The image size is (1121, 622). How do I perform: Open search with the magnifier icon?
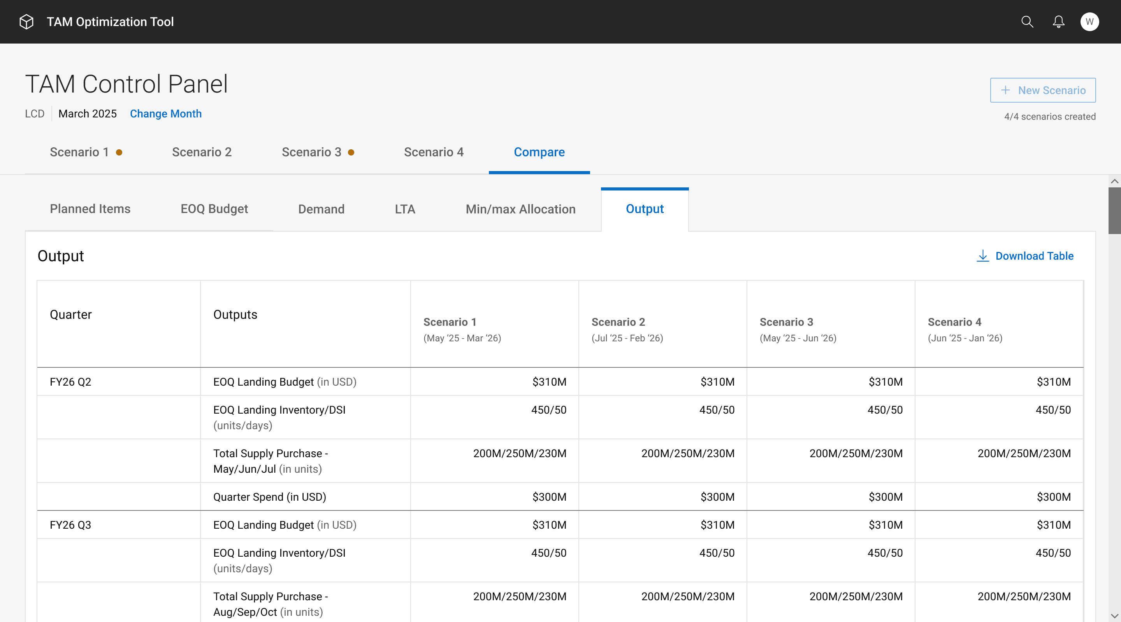click(1027, 22)
